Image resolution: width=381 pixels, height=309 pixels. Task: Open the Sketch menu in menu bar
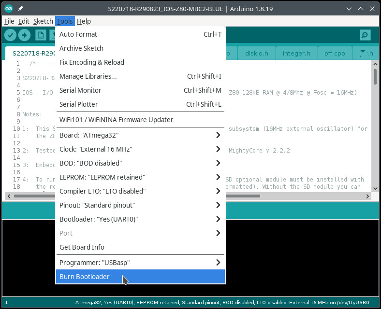click(43, 21)
